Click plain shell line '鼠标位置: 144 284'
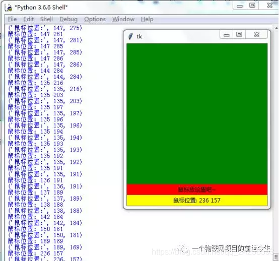The width and height of the screenshot is (279, 261). coord(36,71)
